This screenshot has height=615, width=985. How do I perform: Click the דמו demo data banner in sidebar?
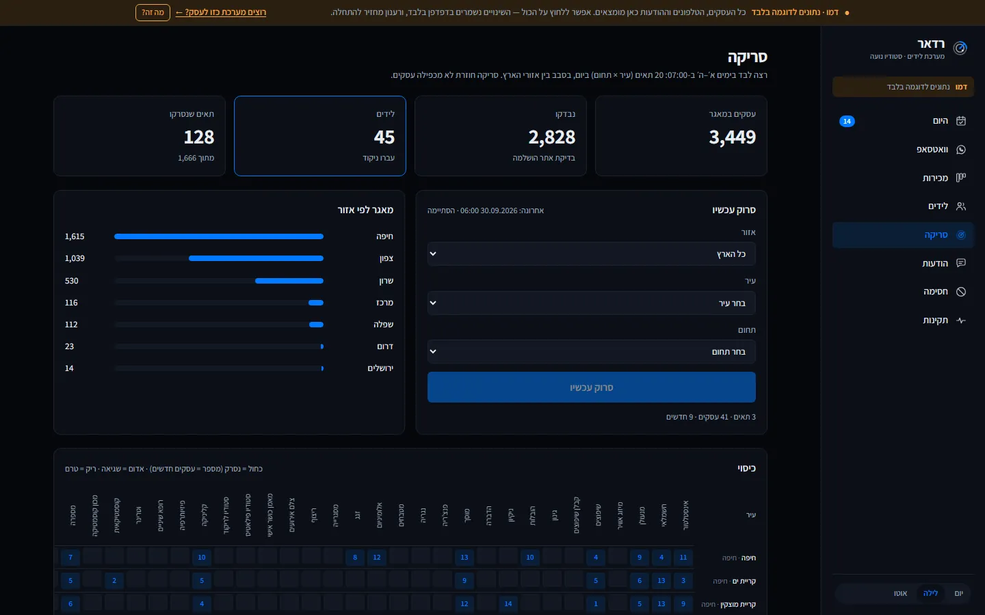coord(903,87)
